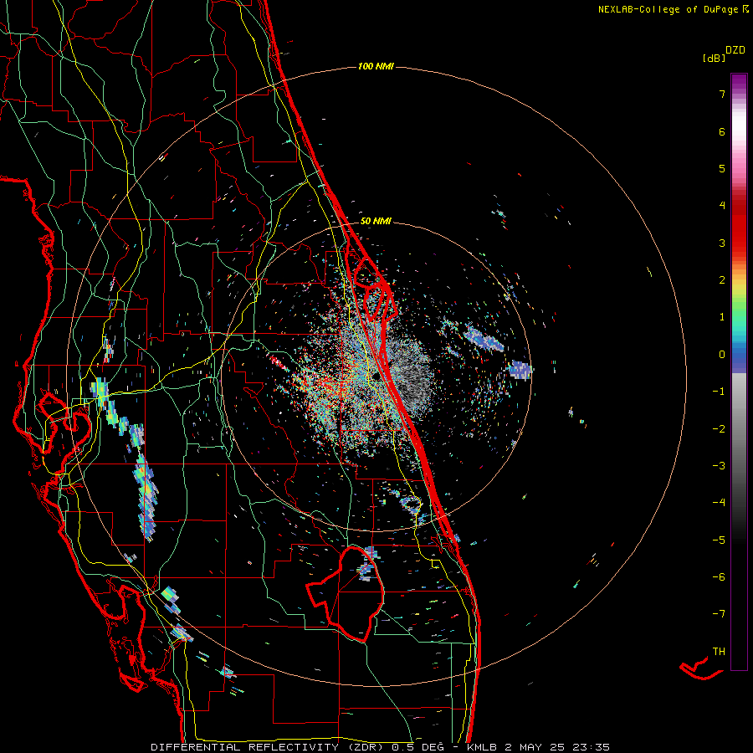Click the 2 dB scale label
Image resolution: width=753 pixels, height=753 pixels.
(x=722, y=280)
